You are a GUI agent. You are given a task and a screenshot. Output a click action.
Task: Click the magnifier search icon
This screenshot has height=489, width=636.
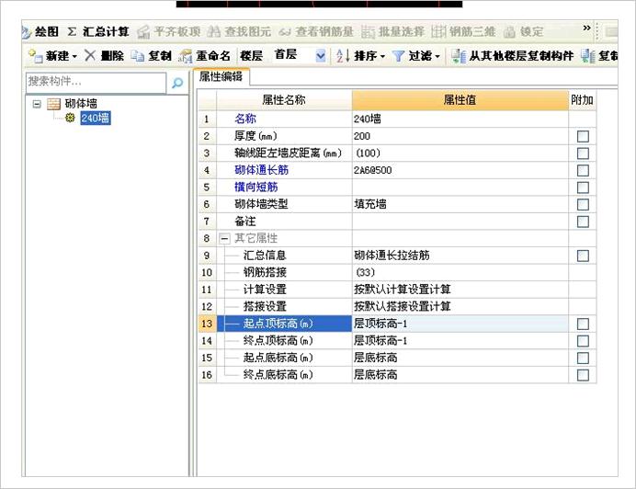click(177, 83)
